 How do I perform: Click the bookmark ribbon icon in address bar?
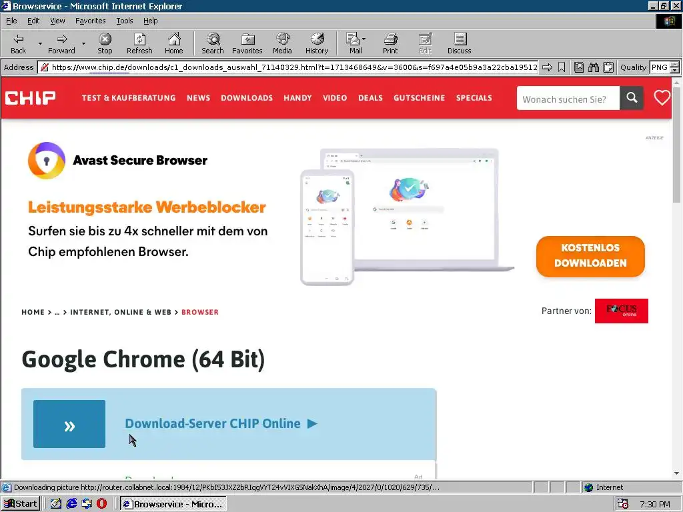pyautogui.click(x=562, y=67)
